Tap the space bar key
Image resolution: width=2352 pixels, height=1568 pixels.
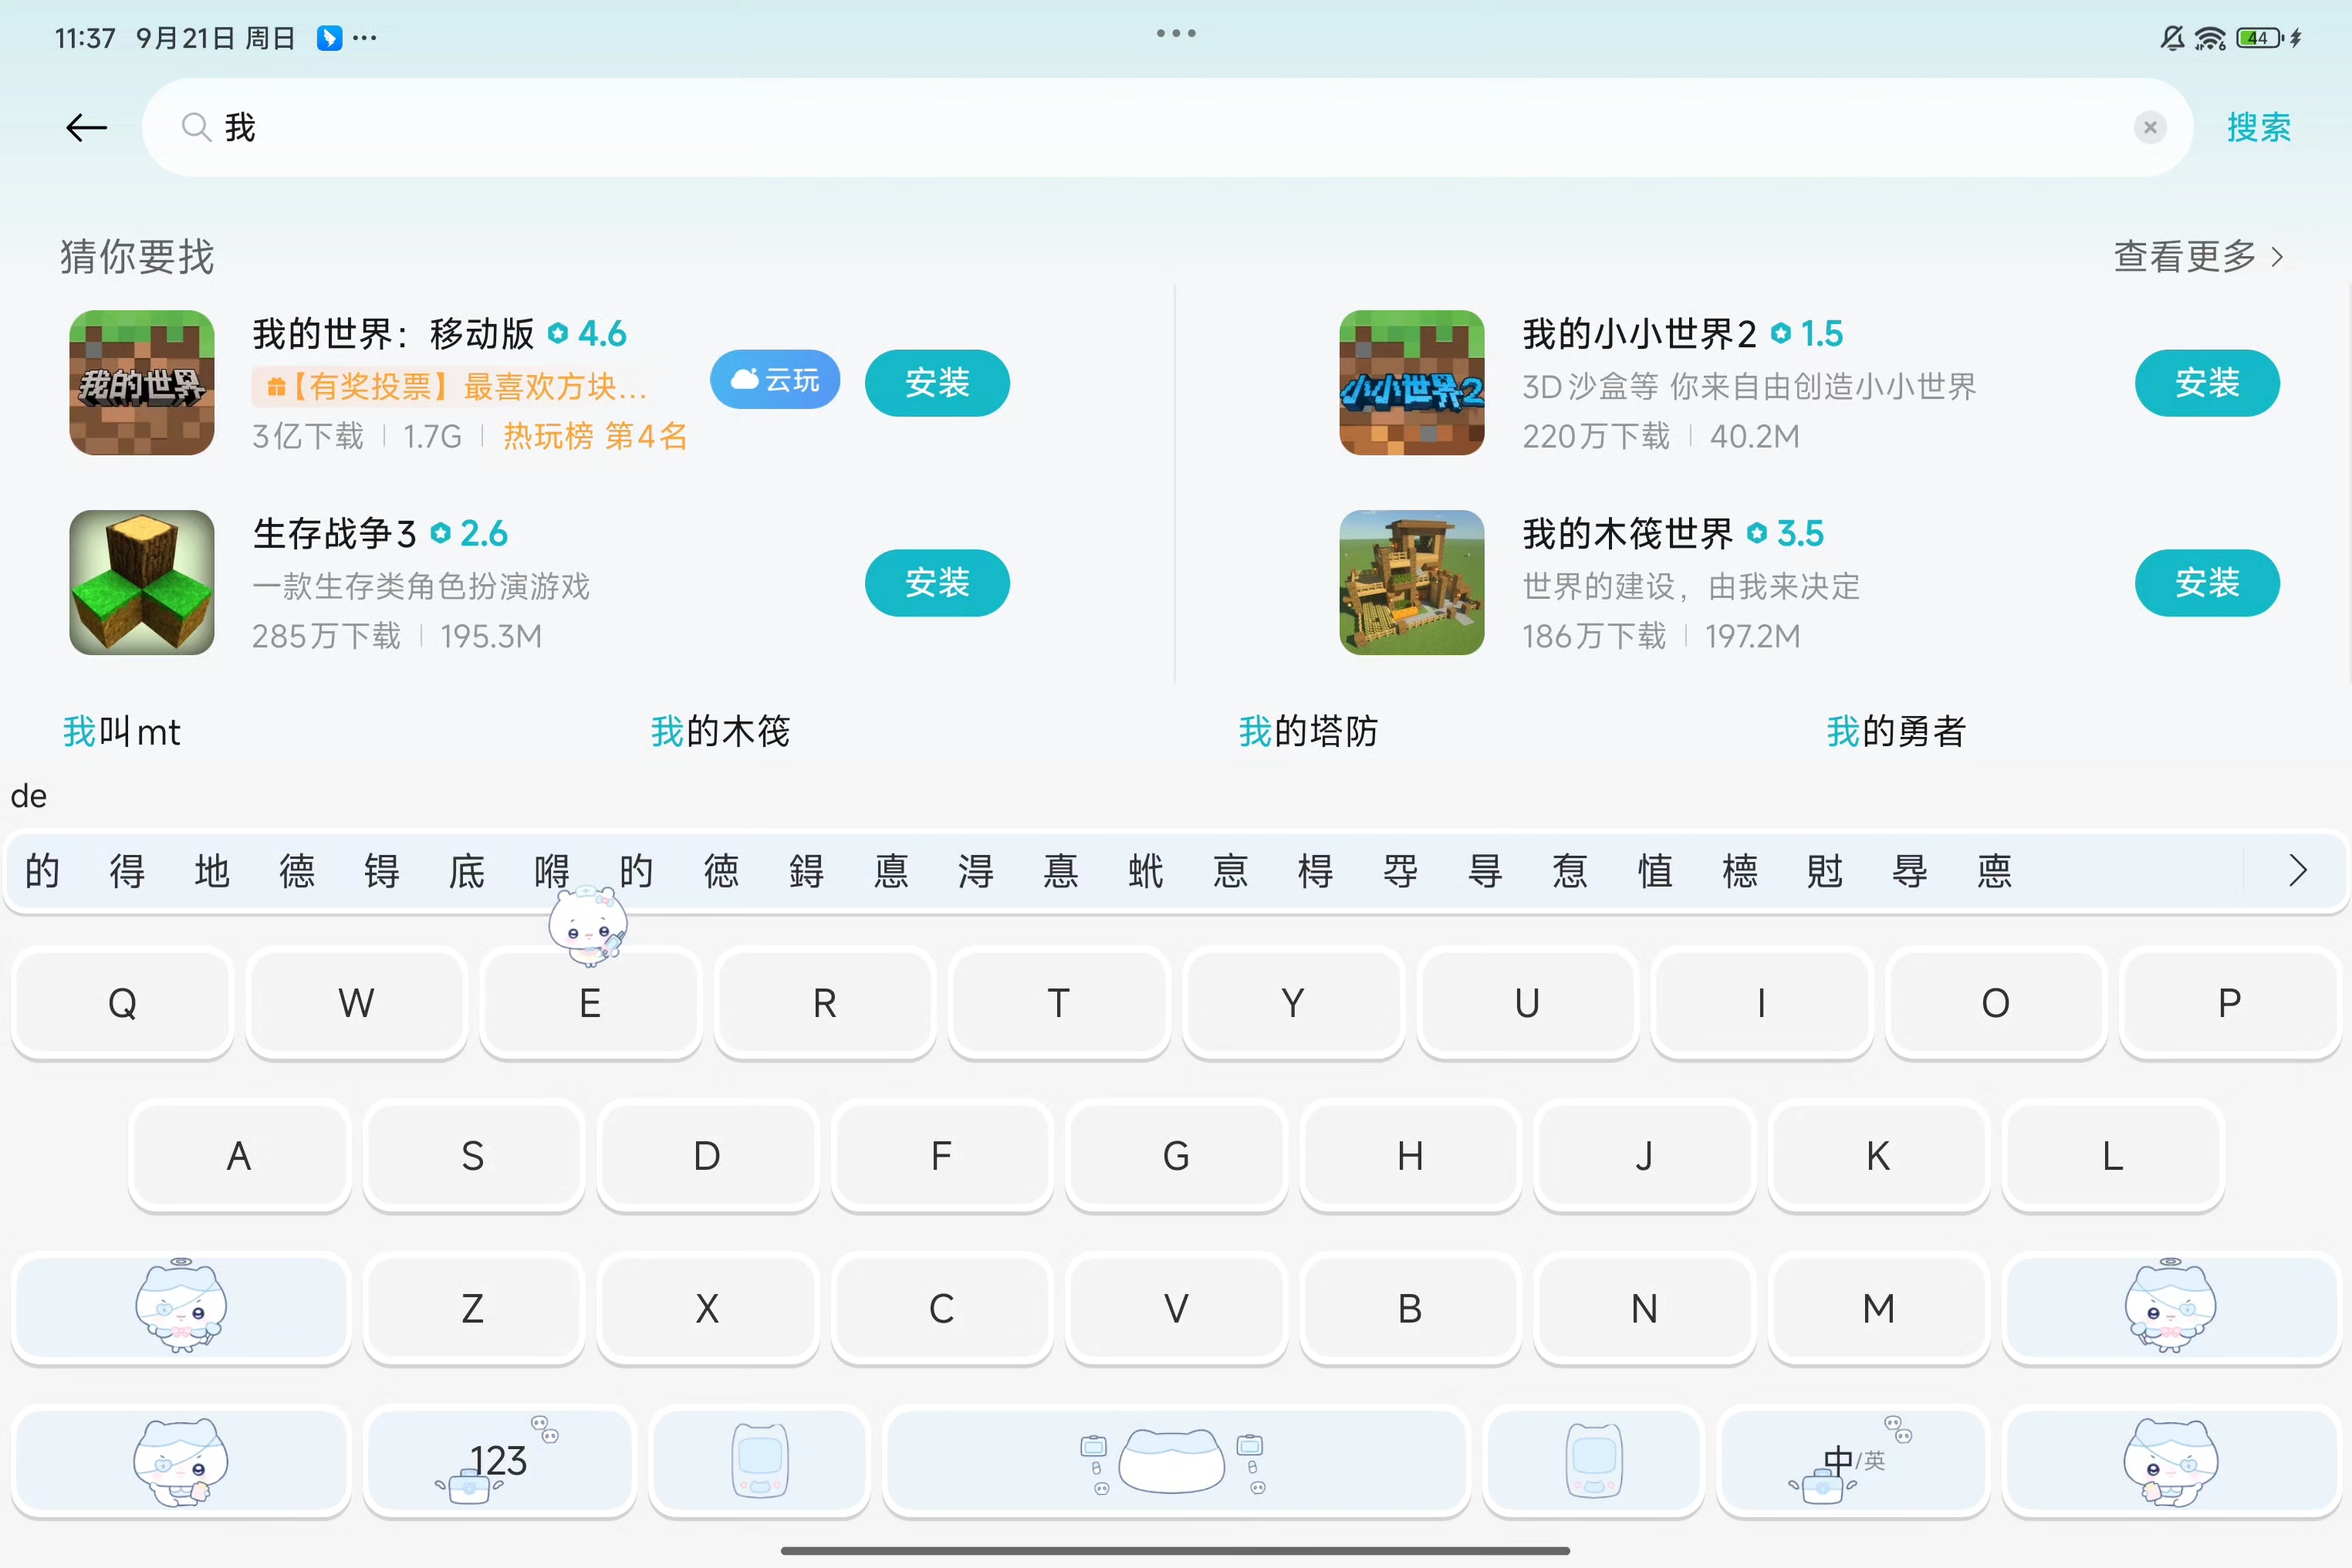point(1176,1461)
